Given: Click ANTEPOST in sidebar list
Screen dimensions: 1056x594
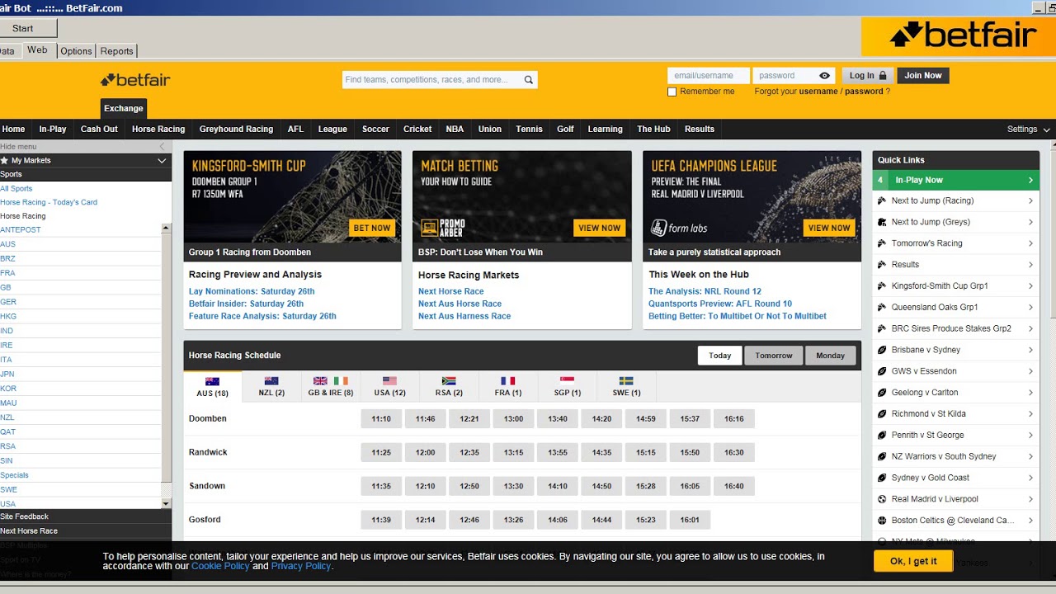Looking at the screenshot, I should click(21, 230).
